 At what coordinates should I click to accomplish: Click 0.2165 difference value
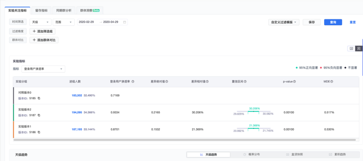click(x=156, y=112)
